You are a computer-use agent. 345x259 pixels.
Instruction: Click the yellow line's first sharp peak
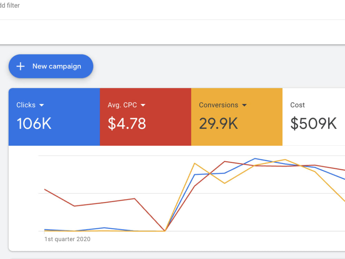[x=195, y=163]
